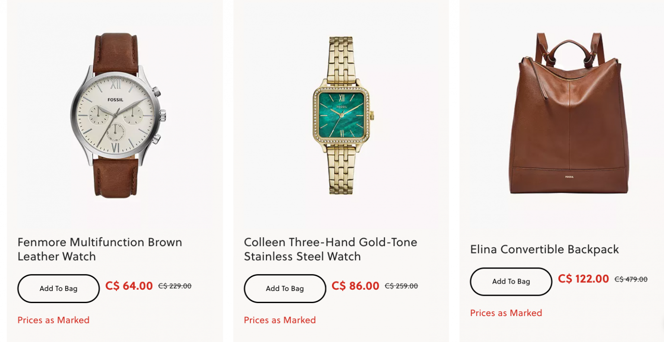The width and height of the screenshot is (664, 342).
Task: Click Prices as Marked under the Elina backpack
Action: click(x=506, y=313)
